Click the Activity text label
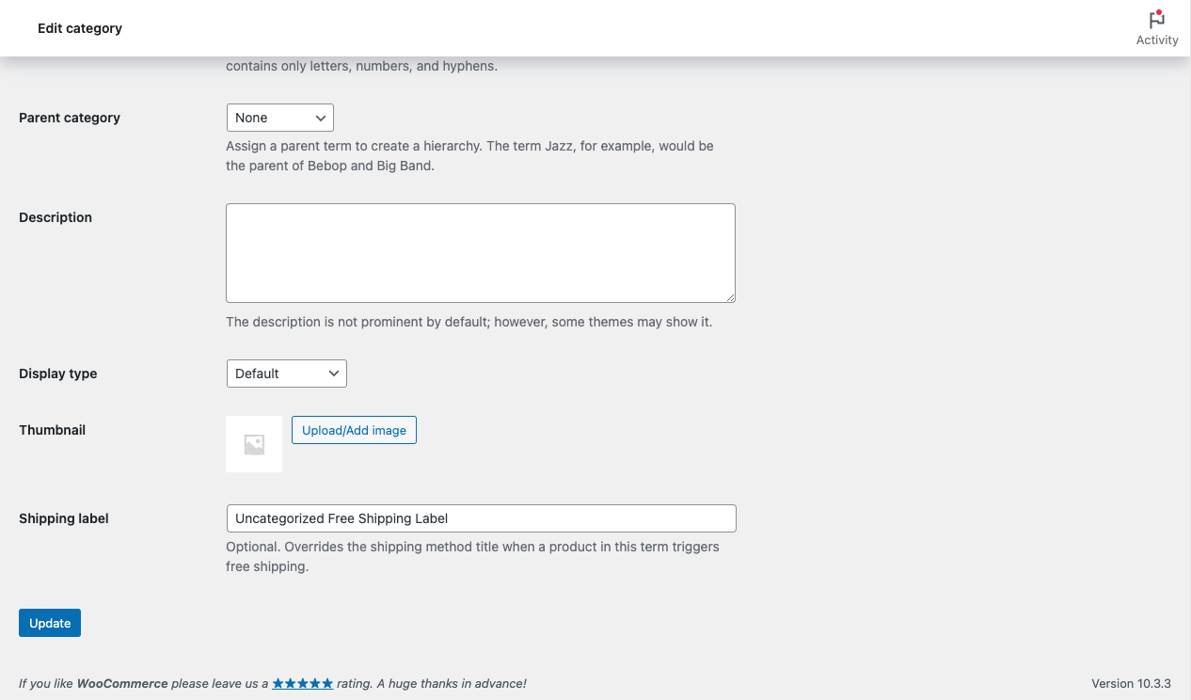Image resolution: width=1191 pixels, height=700 pixels. coord(1157,40)
